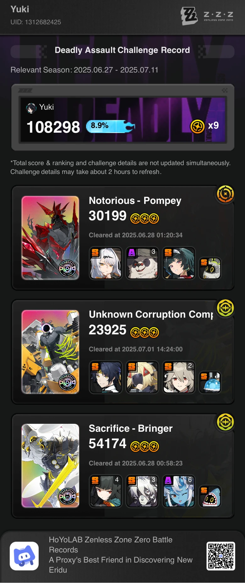This screenshot has height=583, width=245.
Task: Click the 8.9% ranking percentage bar
Action: coord(110,126)
